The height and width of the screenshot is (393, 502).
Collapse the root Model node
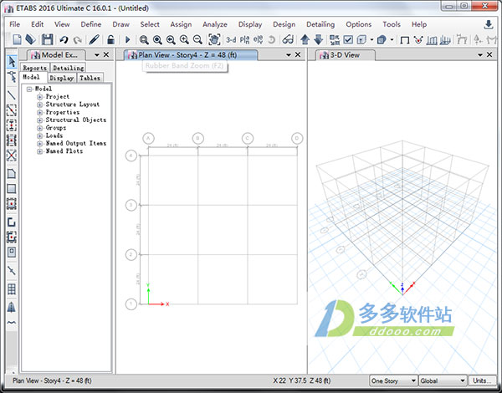(x=30, y=89)
